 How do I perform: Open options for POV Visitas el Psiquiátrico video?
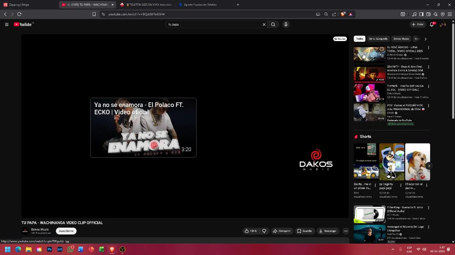coord(428,106)
